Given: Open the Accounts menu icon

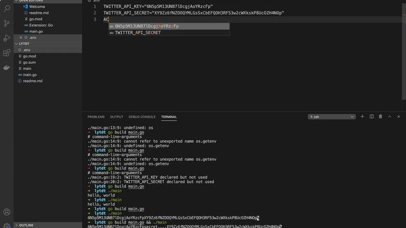Looking at the screenshot, I should click(7, 212).
